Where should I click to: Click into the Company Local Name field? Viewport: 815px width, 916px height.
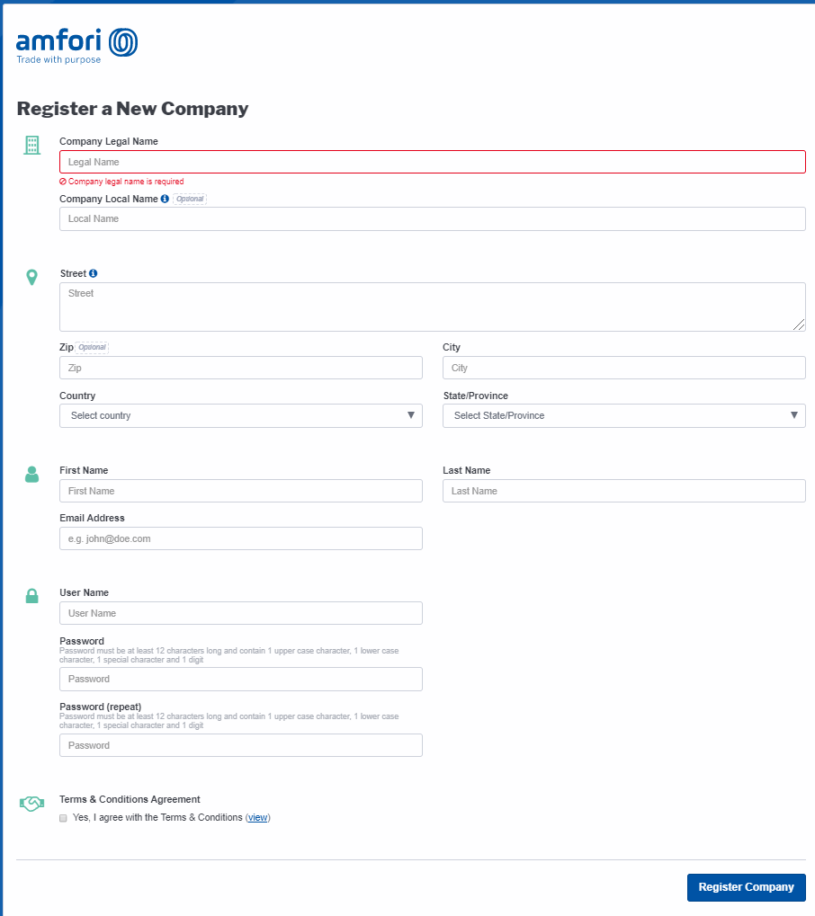pos(432,219)
